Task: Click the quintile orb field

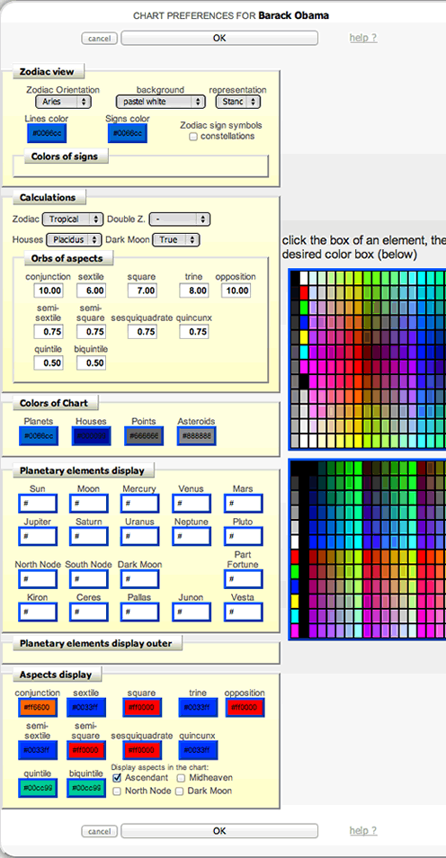Action: point(49,362)
